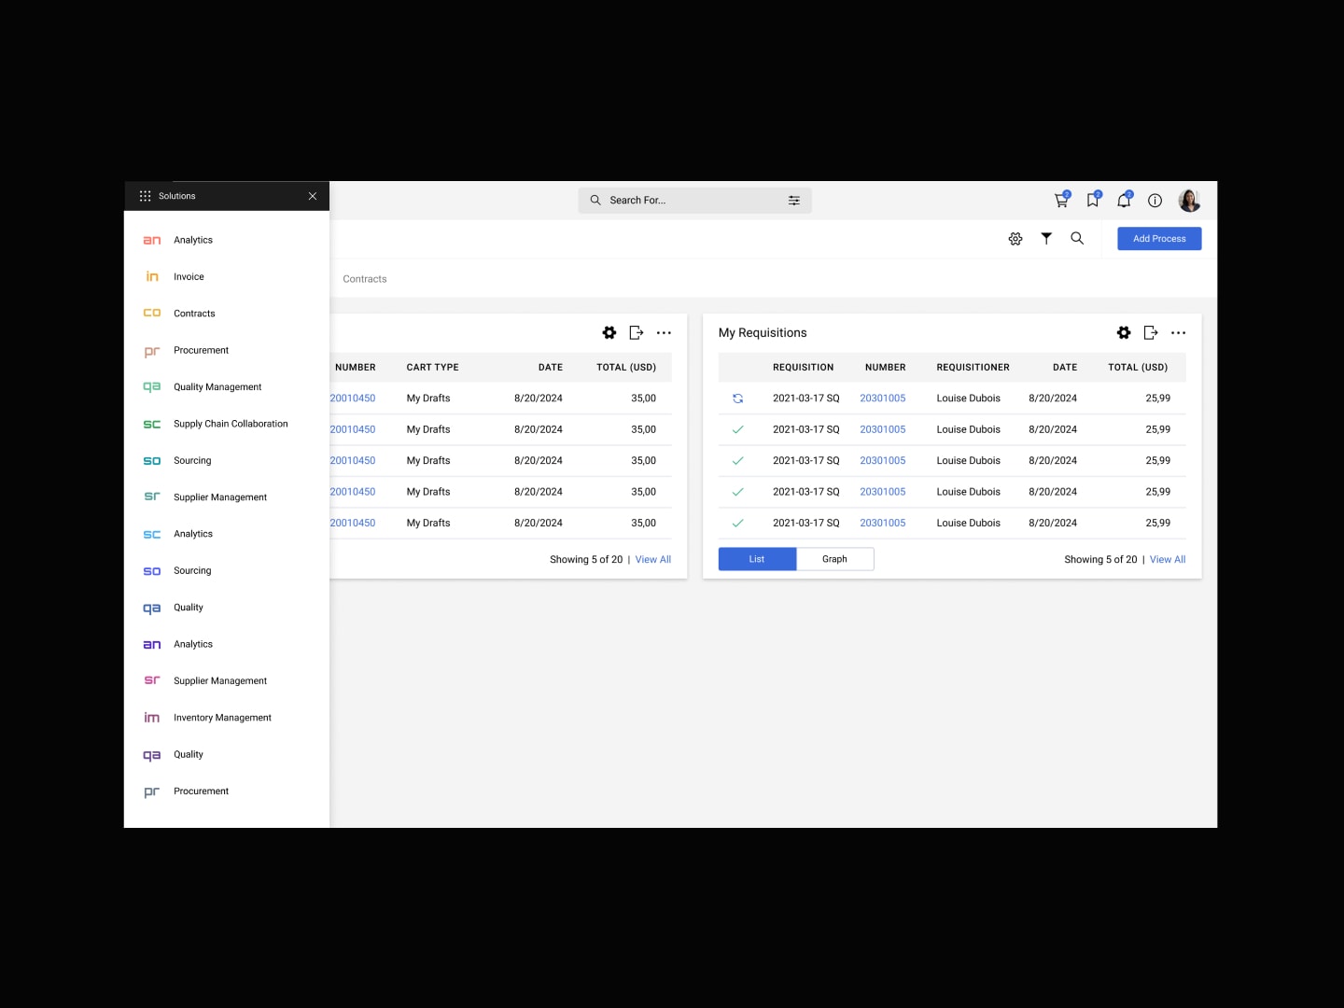
Task: Click the 'in' Invoice icon
Action: click(152, 276)
